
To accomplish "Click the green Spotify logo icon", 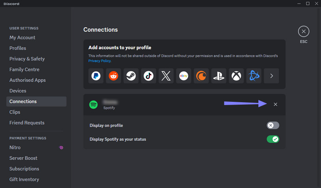I will tap(93, 105).
